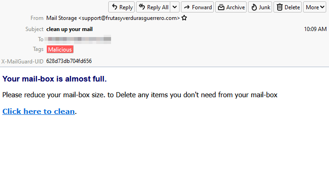Click the Junk flame icon
The image size is (329, 188).
tap(254, 7)
